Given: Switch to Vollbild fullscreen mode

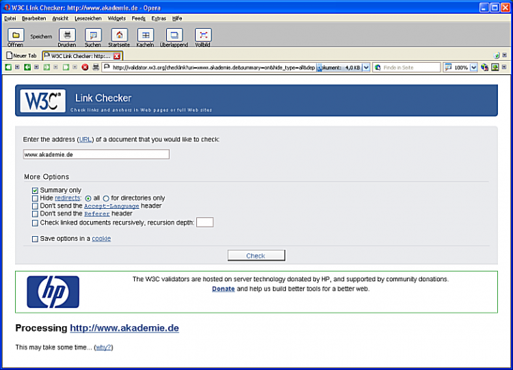Looking at the screenshot, I should [202, 35].
